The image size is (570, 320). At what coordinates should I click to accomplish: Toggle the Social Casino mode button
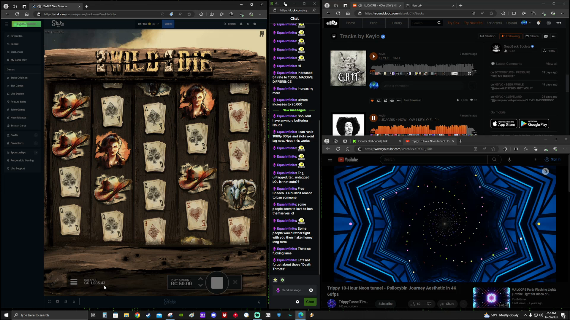(26, 24)
